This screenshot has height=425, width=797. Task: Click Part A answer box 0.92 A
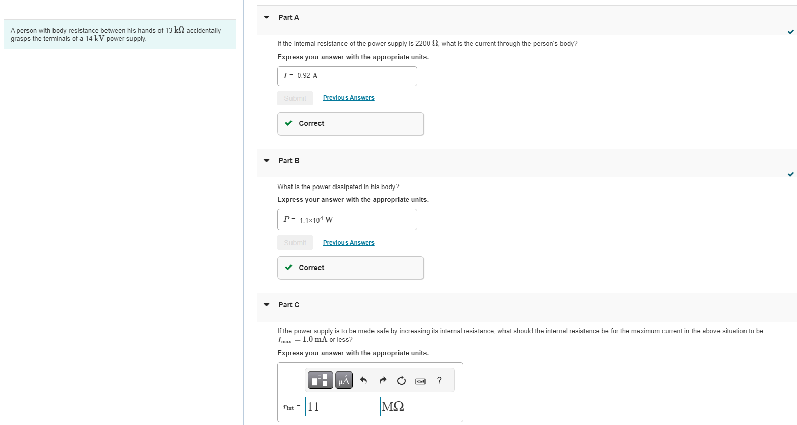tap(347, 76)
